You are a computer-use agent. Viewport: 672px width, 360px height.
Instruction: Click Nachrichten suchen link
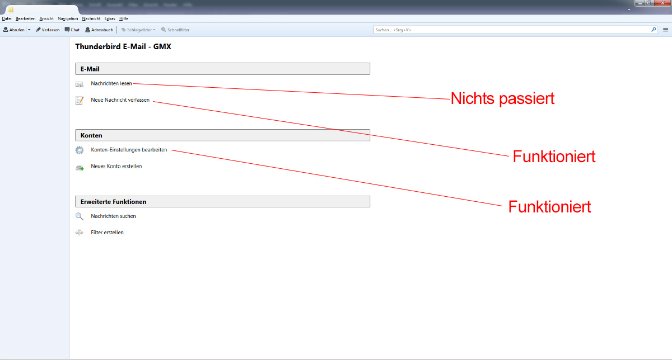[x=113, y=216]
